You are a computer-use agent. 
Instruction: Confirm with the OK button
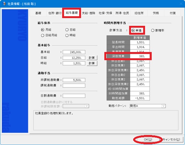tap(148, 139)
